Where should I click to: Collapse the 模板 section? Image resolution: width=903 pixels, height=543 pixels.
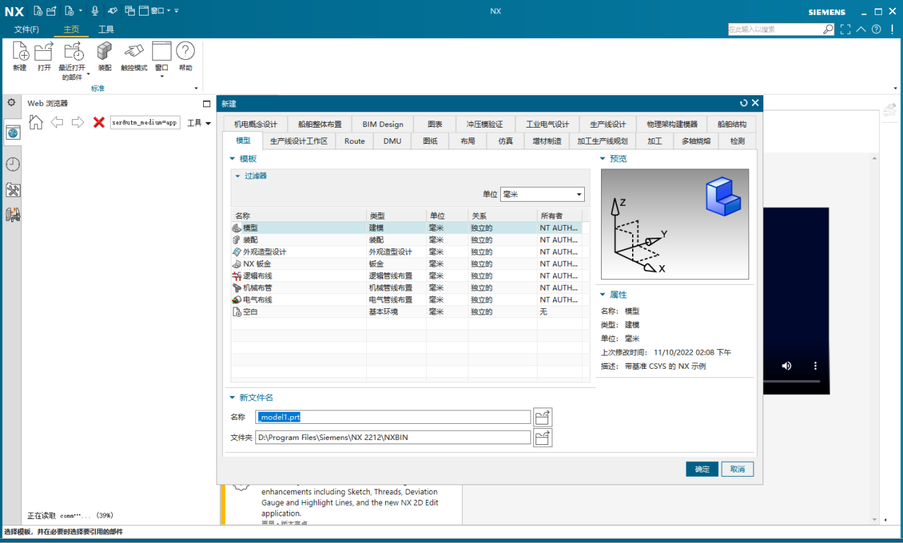tap(233, 159)
